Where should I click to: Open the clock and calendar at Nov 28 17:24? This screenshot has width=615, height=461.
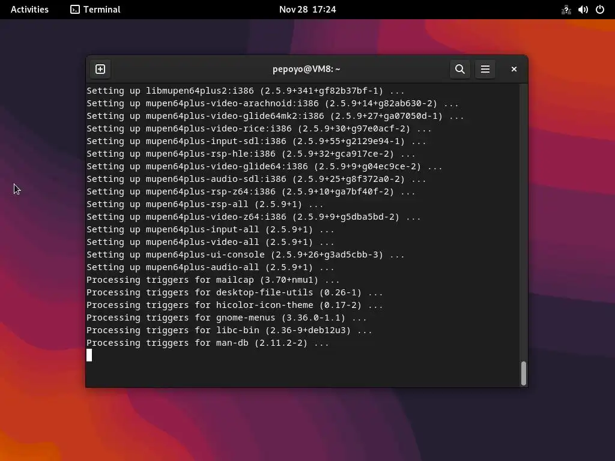307,10
